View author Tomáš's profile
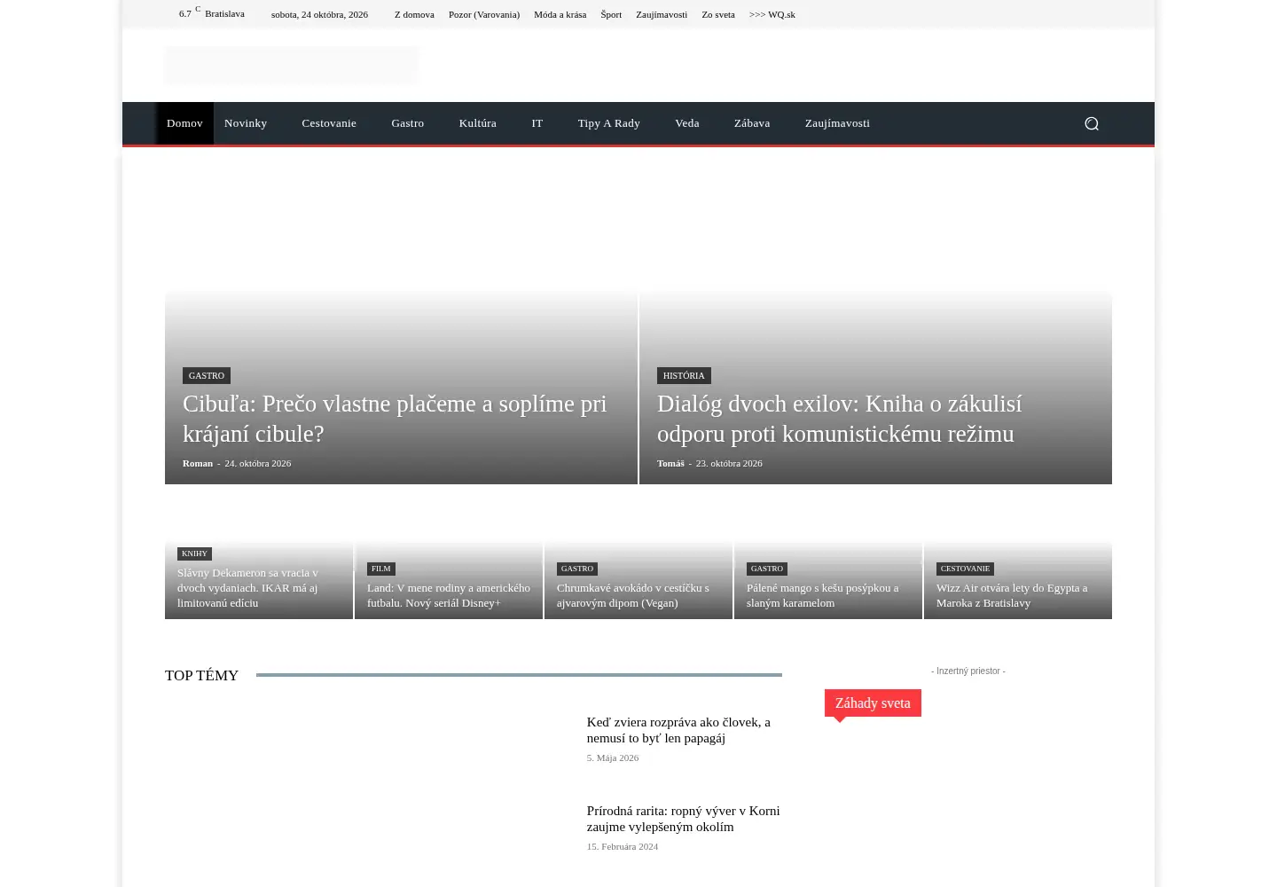Viewport: 1277px width, 887px height. 670,463
